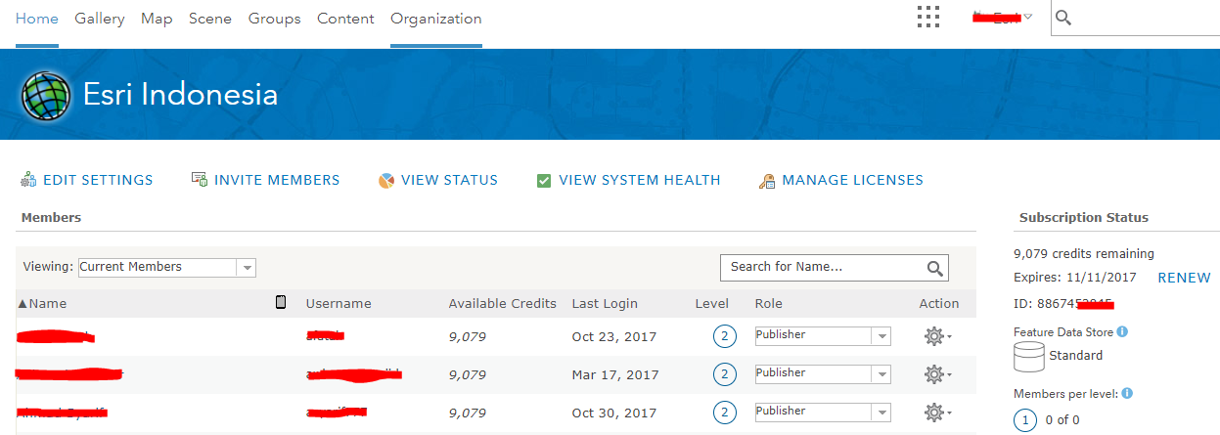Click the level 2 badge in the Mar 17 row
This screenshot has height=435, width=1220.
click(x=724, y=374)
